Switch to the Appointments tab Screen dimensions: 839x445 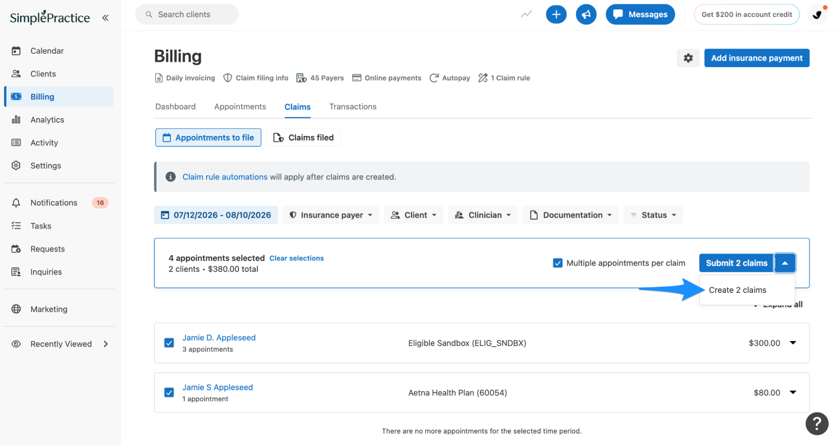coord(240,107)
